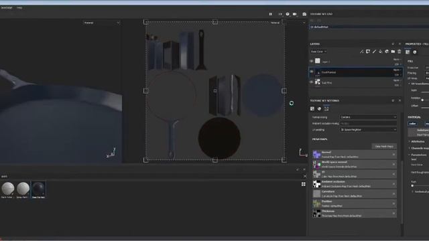Screen dimensions: 429x241
Task: Open the 3D camera settings icon in the top toolbar
Action: coord(288,14)
